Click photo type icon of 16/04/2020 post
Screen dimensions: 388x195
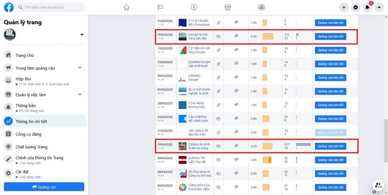point(219,146)
